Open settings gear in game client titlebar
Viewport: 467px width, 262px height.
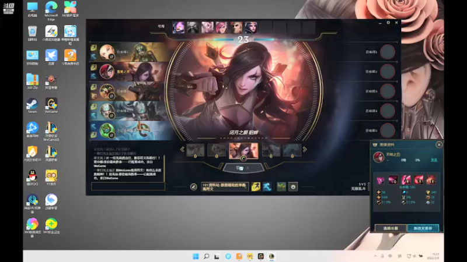point(388,23)
